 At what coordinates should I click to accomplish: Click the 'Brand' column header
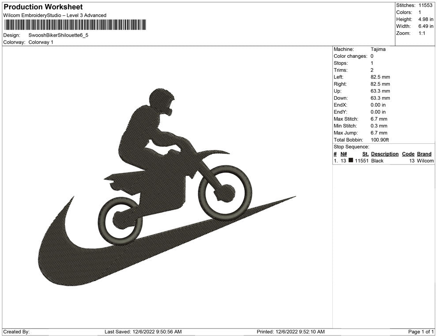tap(424, 154)
